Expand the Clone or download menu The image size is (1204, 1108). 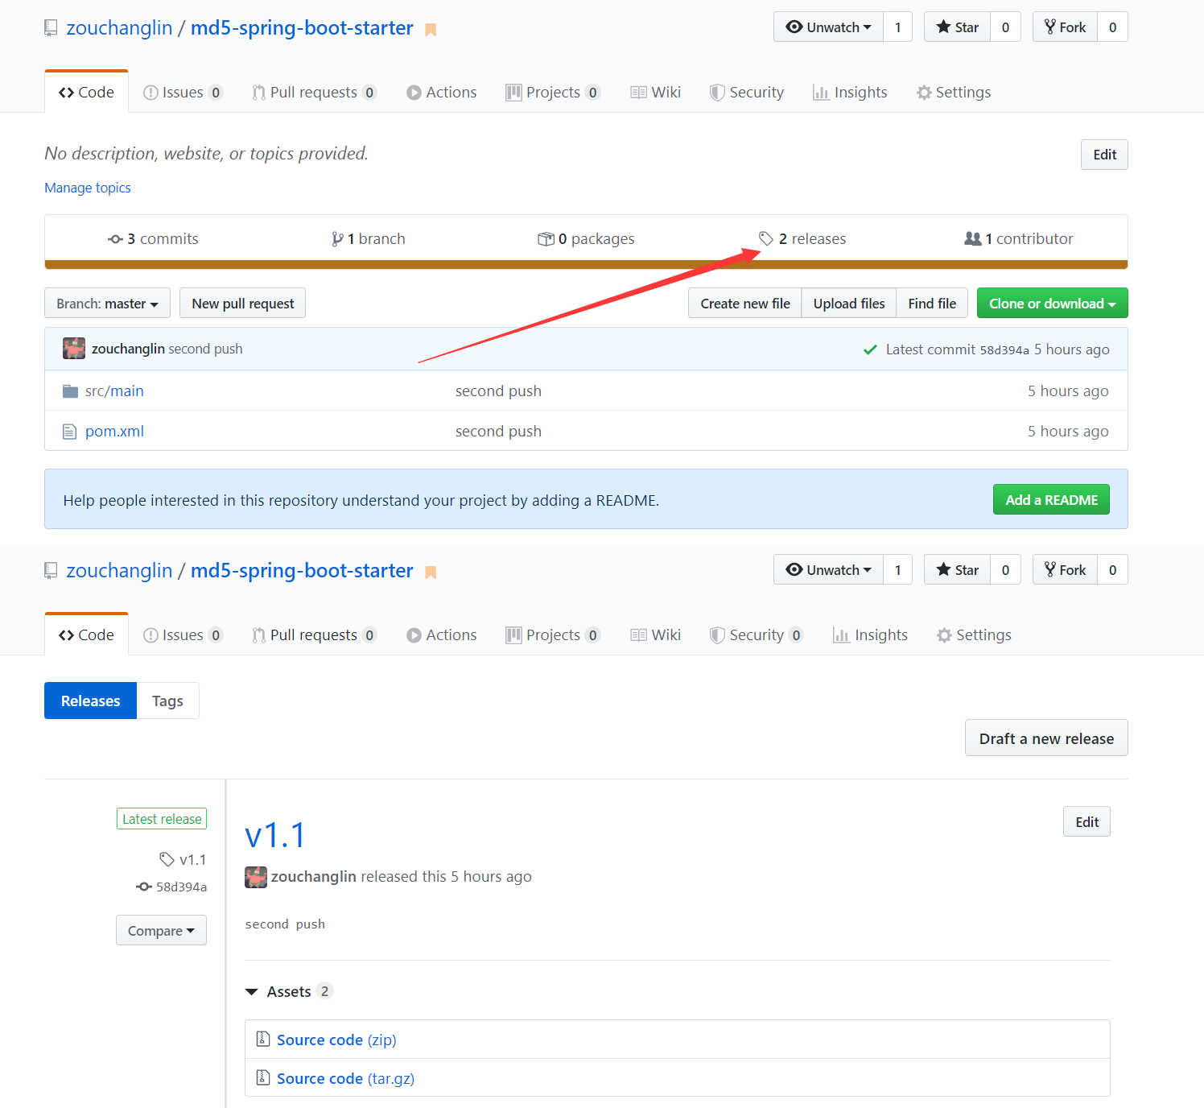tap(1052, 304)
